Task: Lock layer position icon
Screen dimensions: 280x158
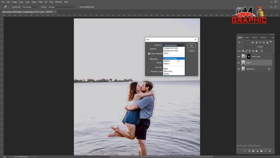Action: click(x=250, y=51)
